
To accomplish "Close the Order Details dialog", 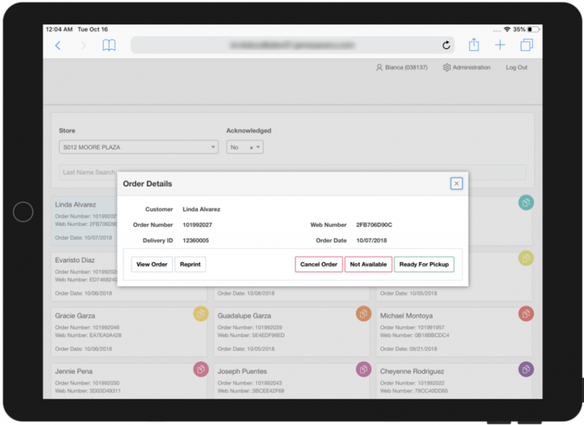I will 456,184.
